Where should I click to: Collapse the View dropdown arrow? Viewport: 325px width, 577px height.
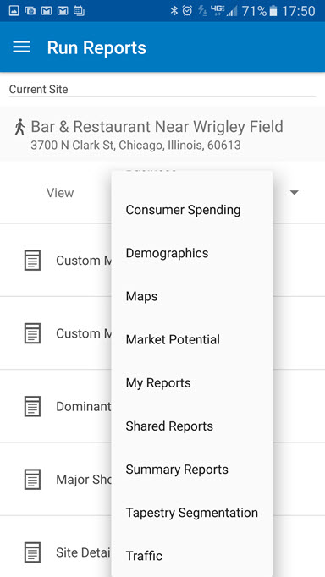294,192
